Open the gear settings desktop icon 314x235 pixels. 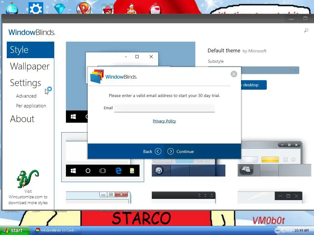tap(36, 8)
